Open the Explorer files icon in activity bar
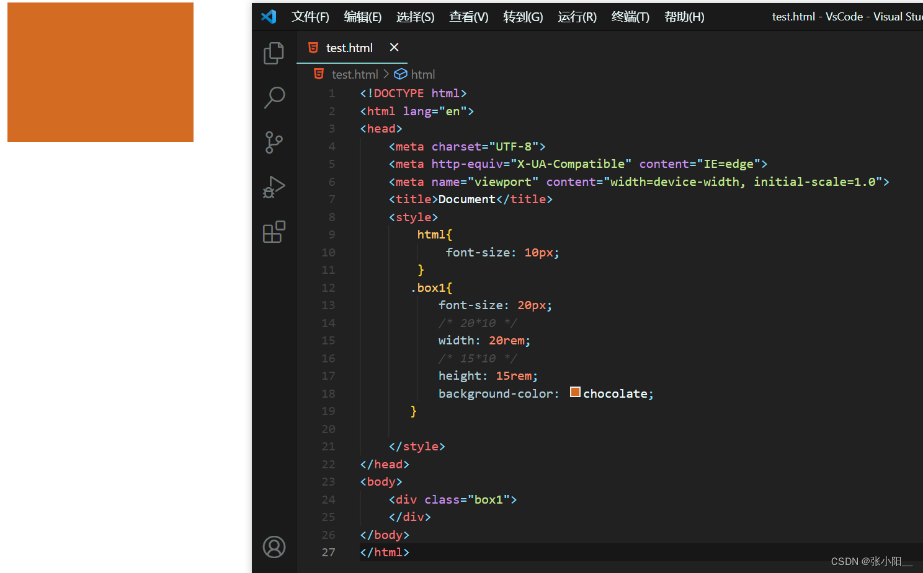The image size is (923, 573). [x=274, y=53]
